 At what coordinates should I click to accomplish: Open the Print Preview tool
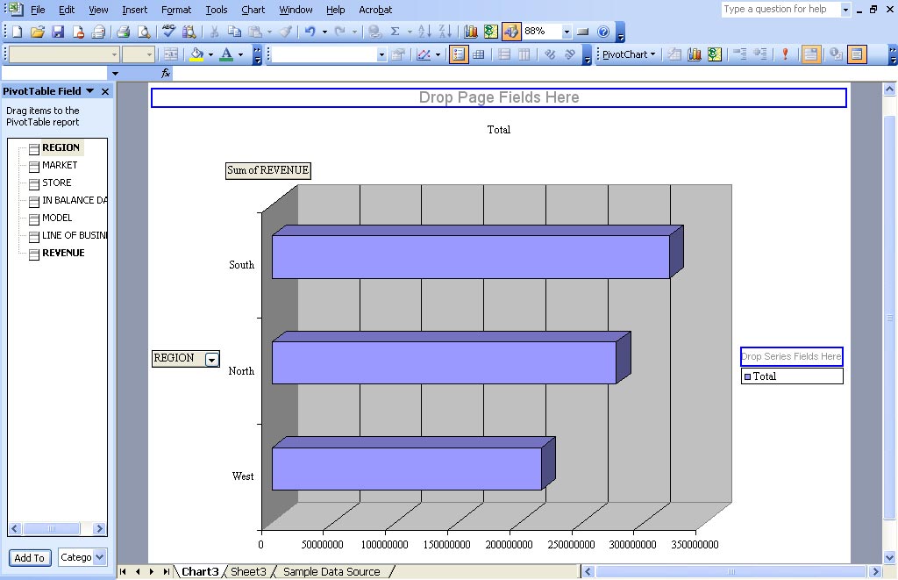pyautogui.click(x=144, y=32)
